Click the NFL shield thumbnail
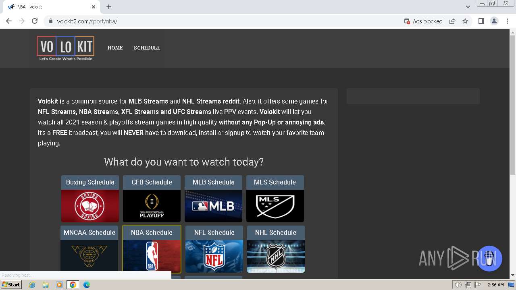 pyautogui.click(x=214, y=256)
